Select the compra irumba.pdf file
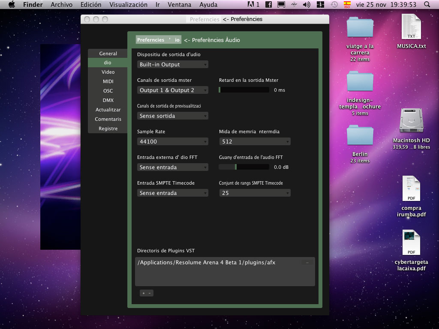Viewport: 439px width, 329px height. pyautogui.click(x=411, y=188)
